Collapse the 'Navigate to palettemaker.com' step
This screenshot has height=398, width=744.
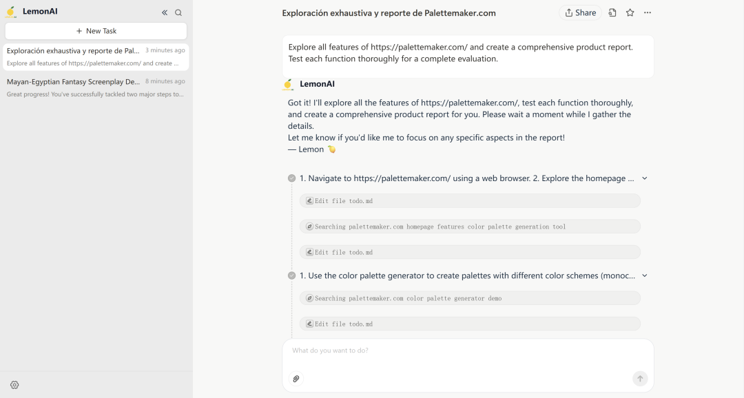(x=645, y=178)
